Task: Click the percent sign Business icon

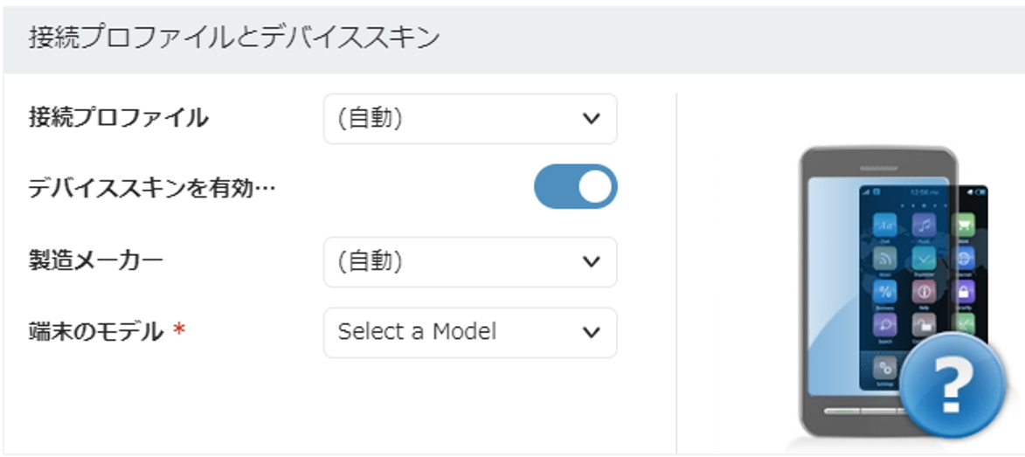Action: tap(884, 292)
